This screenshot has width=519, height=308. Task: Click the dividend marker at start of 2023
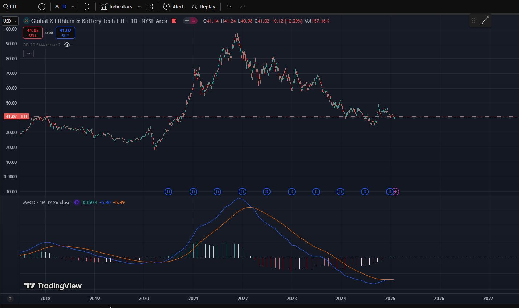coord(292,191)
